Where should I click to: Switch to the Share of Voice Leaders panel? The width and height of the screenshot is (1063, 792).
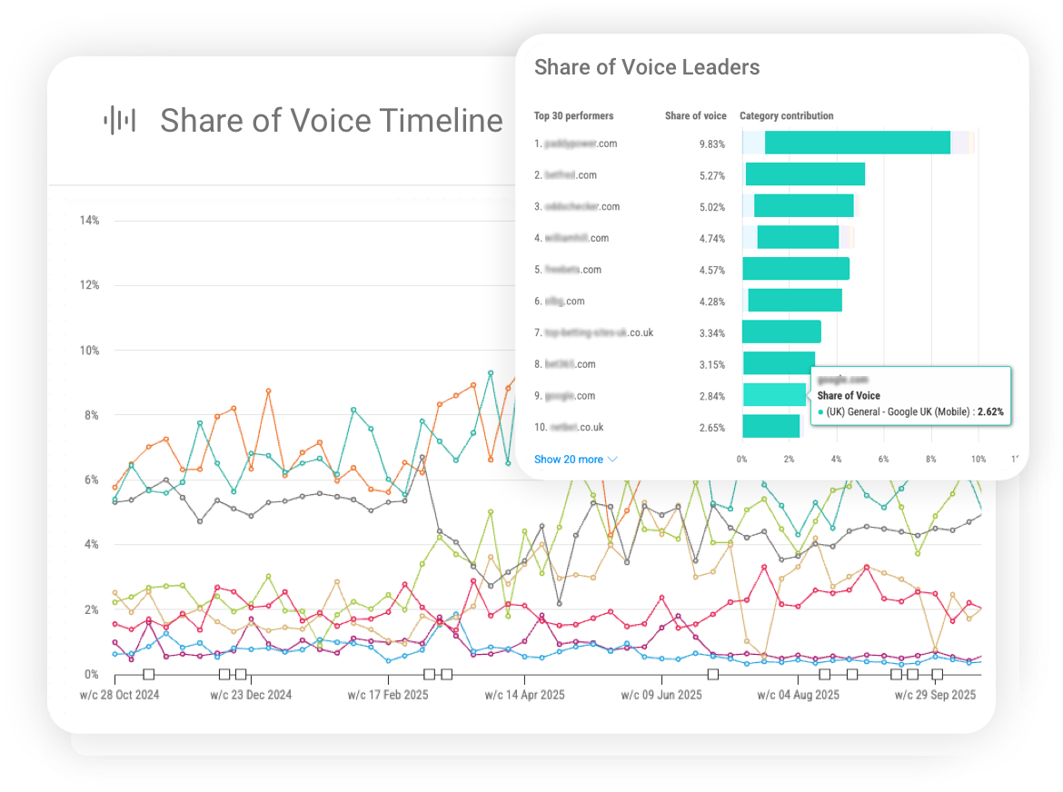646,67
